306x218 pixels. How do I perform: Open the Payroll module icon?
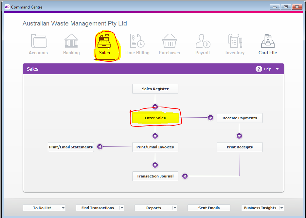pos(203,41)
